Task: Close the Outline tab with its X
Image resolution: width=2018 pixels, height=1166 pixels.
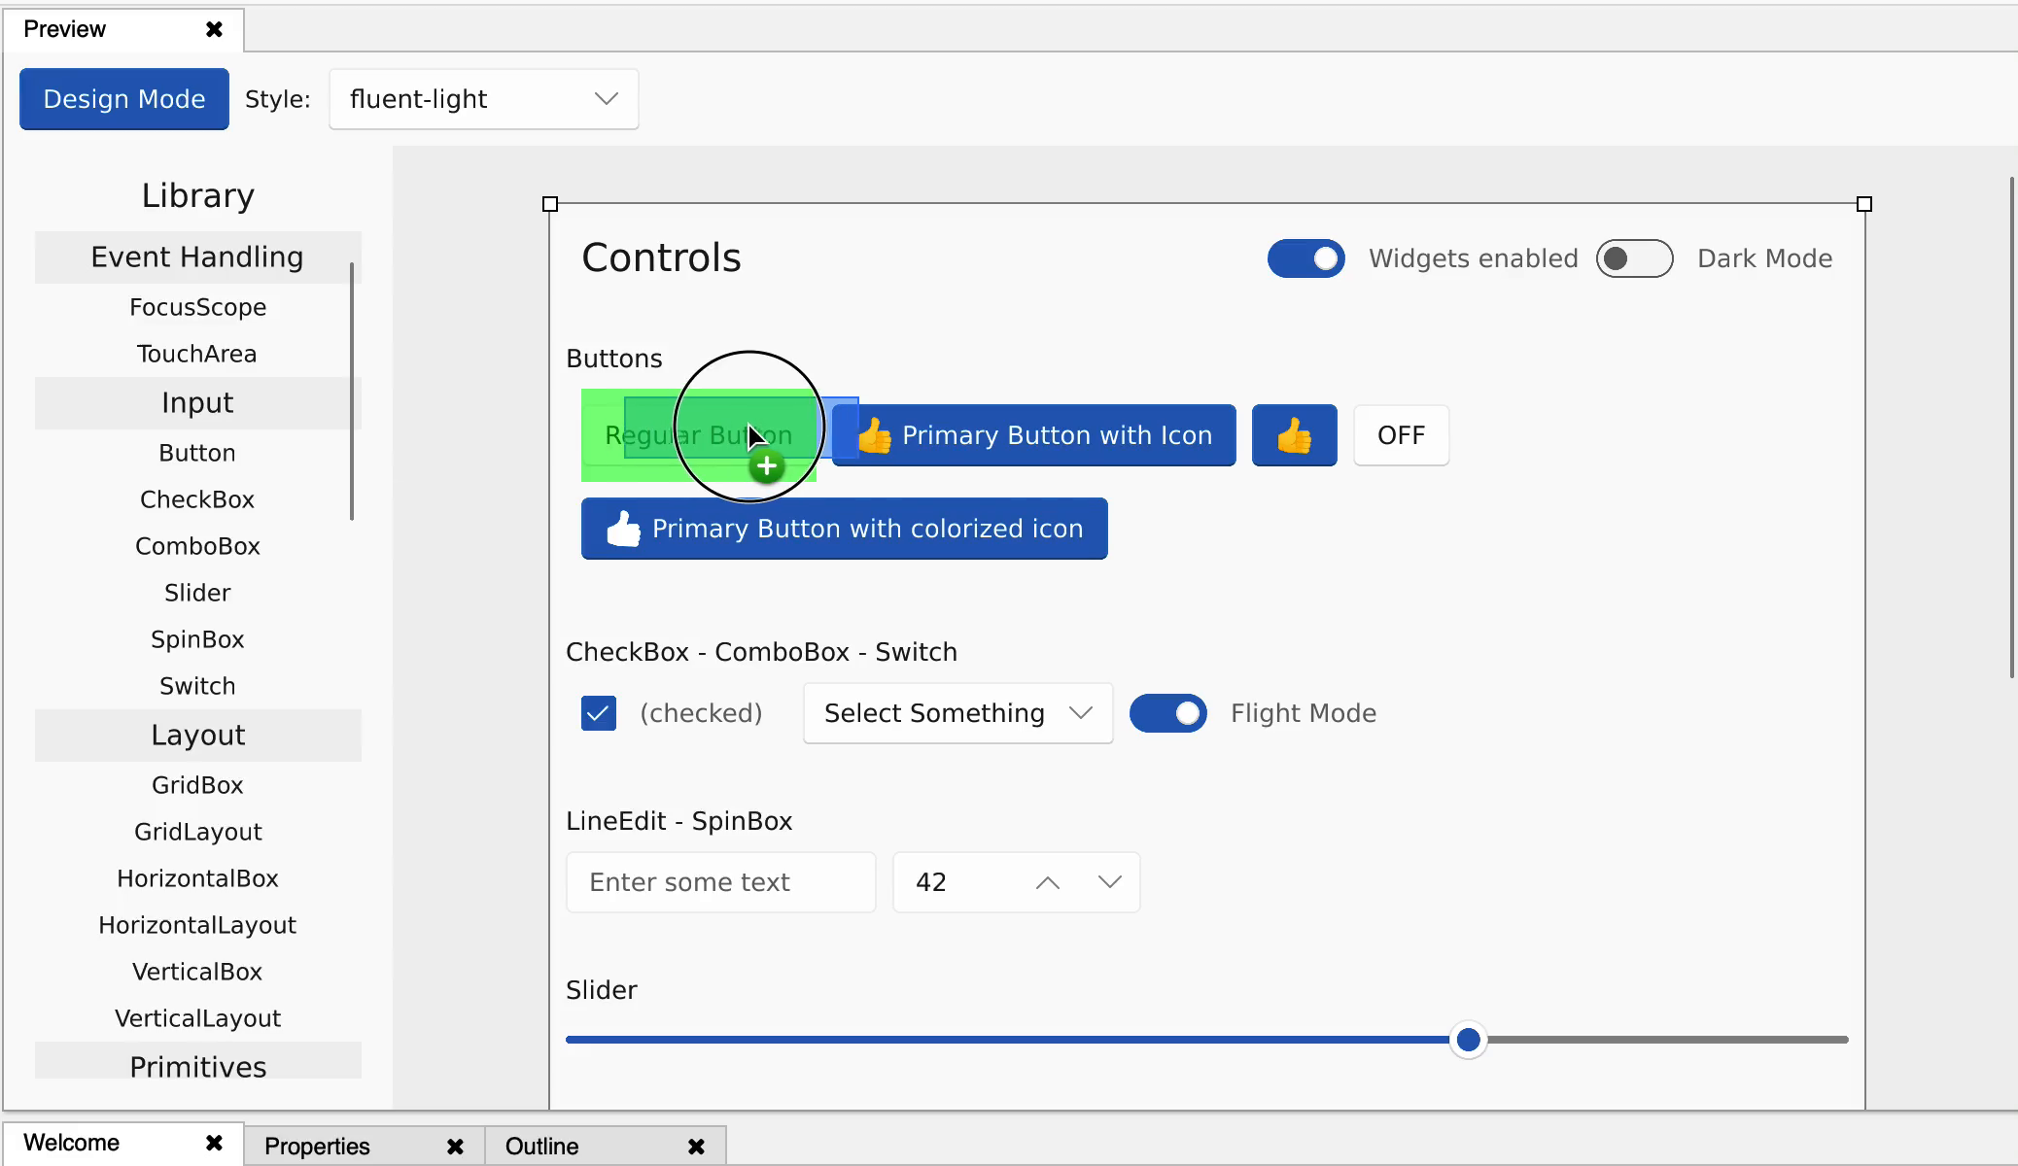Action: click(x=696, y=1147)
